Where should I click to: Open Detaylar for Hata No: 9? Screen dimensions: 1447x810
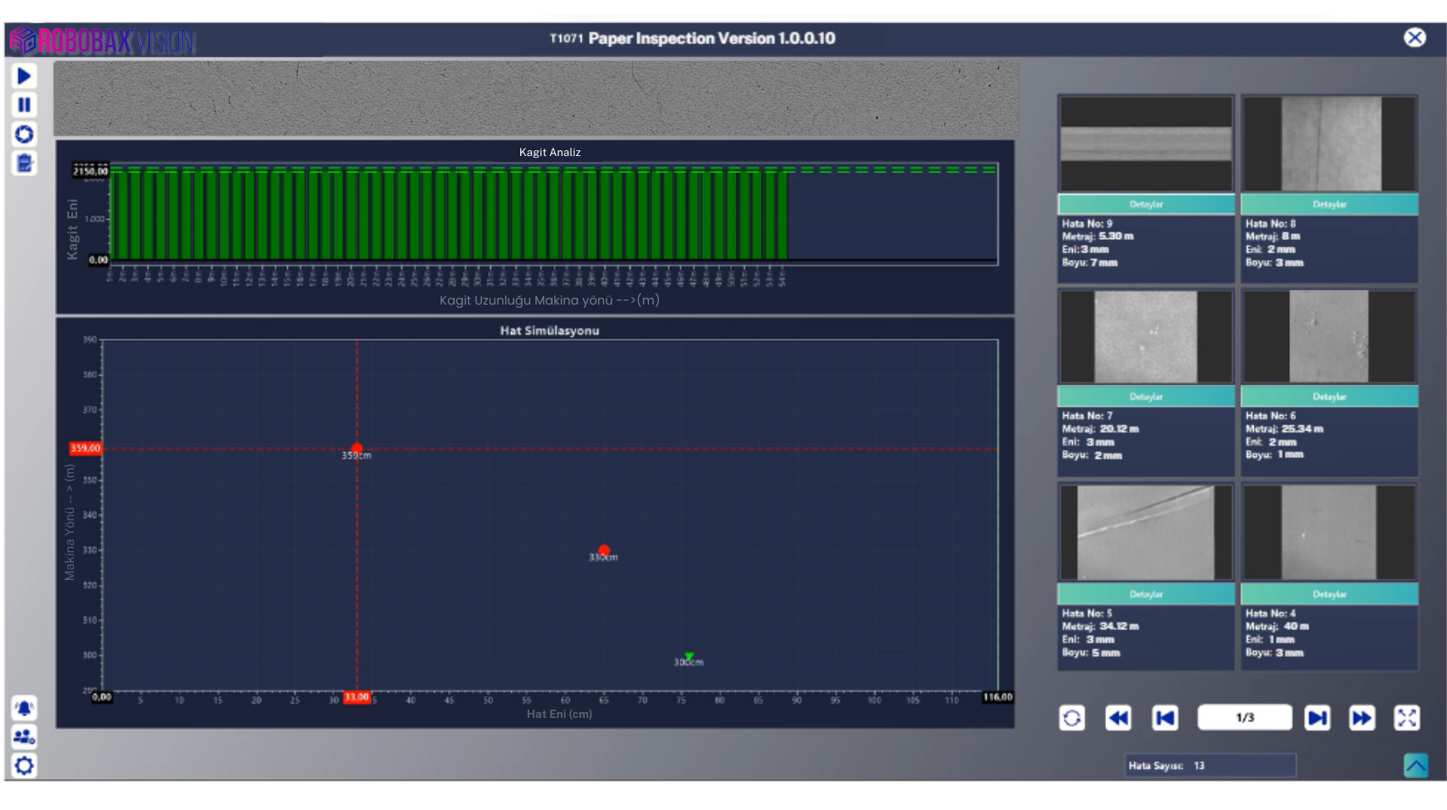(x=1146, y=204)
